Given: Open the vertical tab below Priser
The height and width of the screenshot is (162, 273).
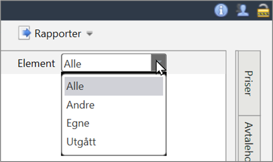Looking at the screenshot, I should 249,139.
